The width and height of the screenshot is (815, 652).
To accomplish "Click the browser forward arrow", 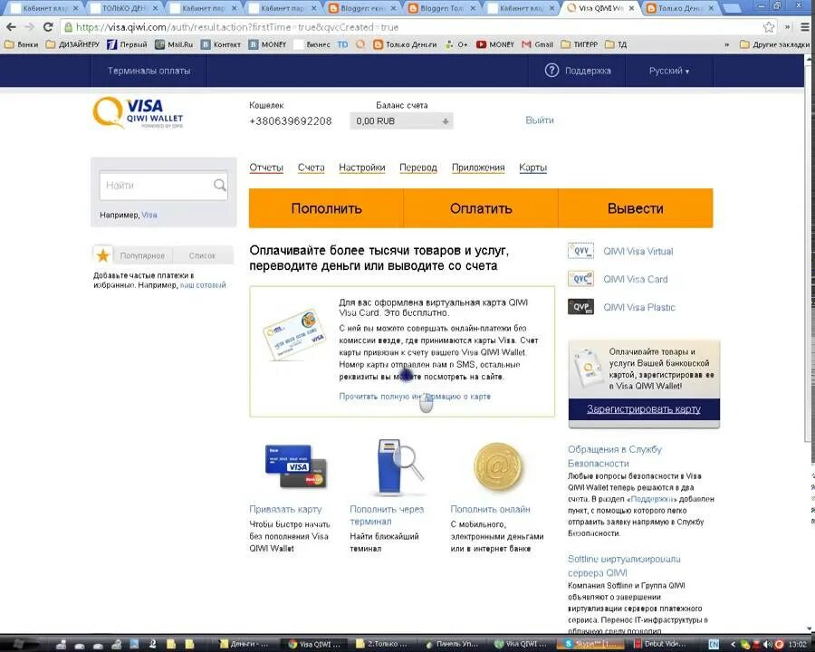I will point(30,27).
